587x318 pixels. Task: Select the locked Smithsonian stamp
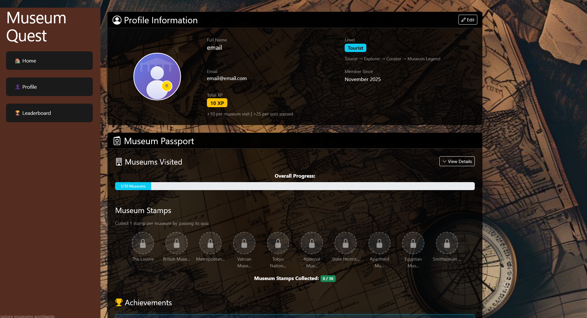(447, 243)
